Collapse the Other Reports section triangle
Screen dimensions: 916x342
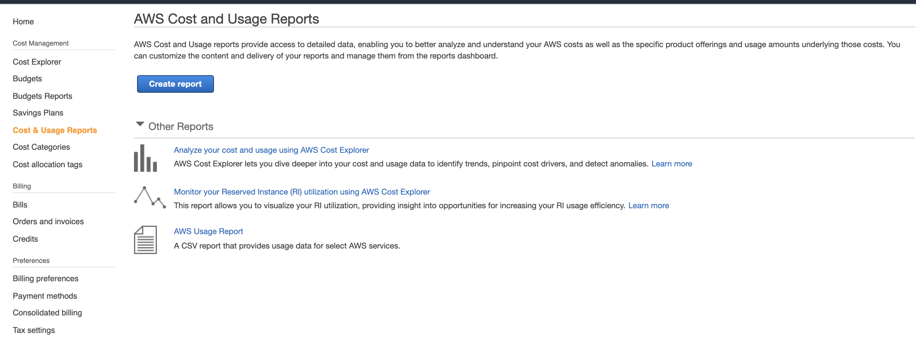(140, 124)
